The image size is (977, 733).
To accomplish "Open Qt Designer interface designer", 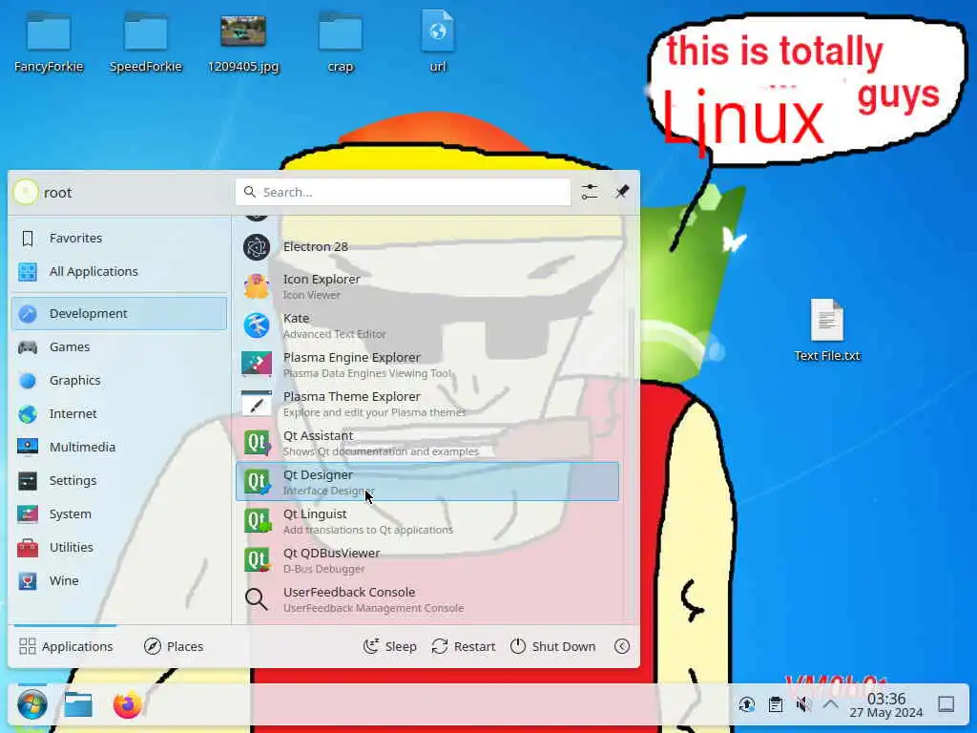I will 427,482.
